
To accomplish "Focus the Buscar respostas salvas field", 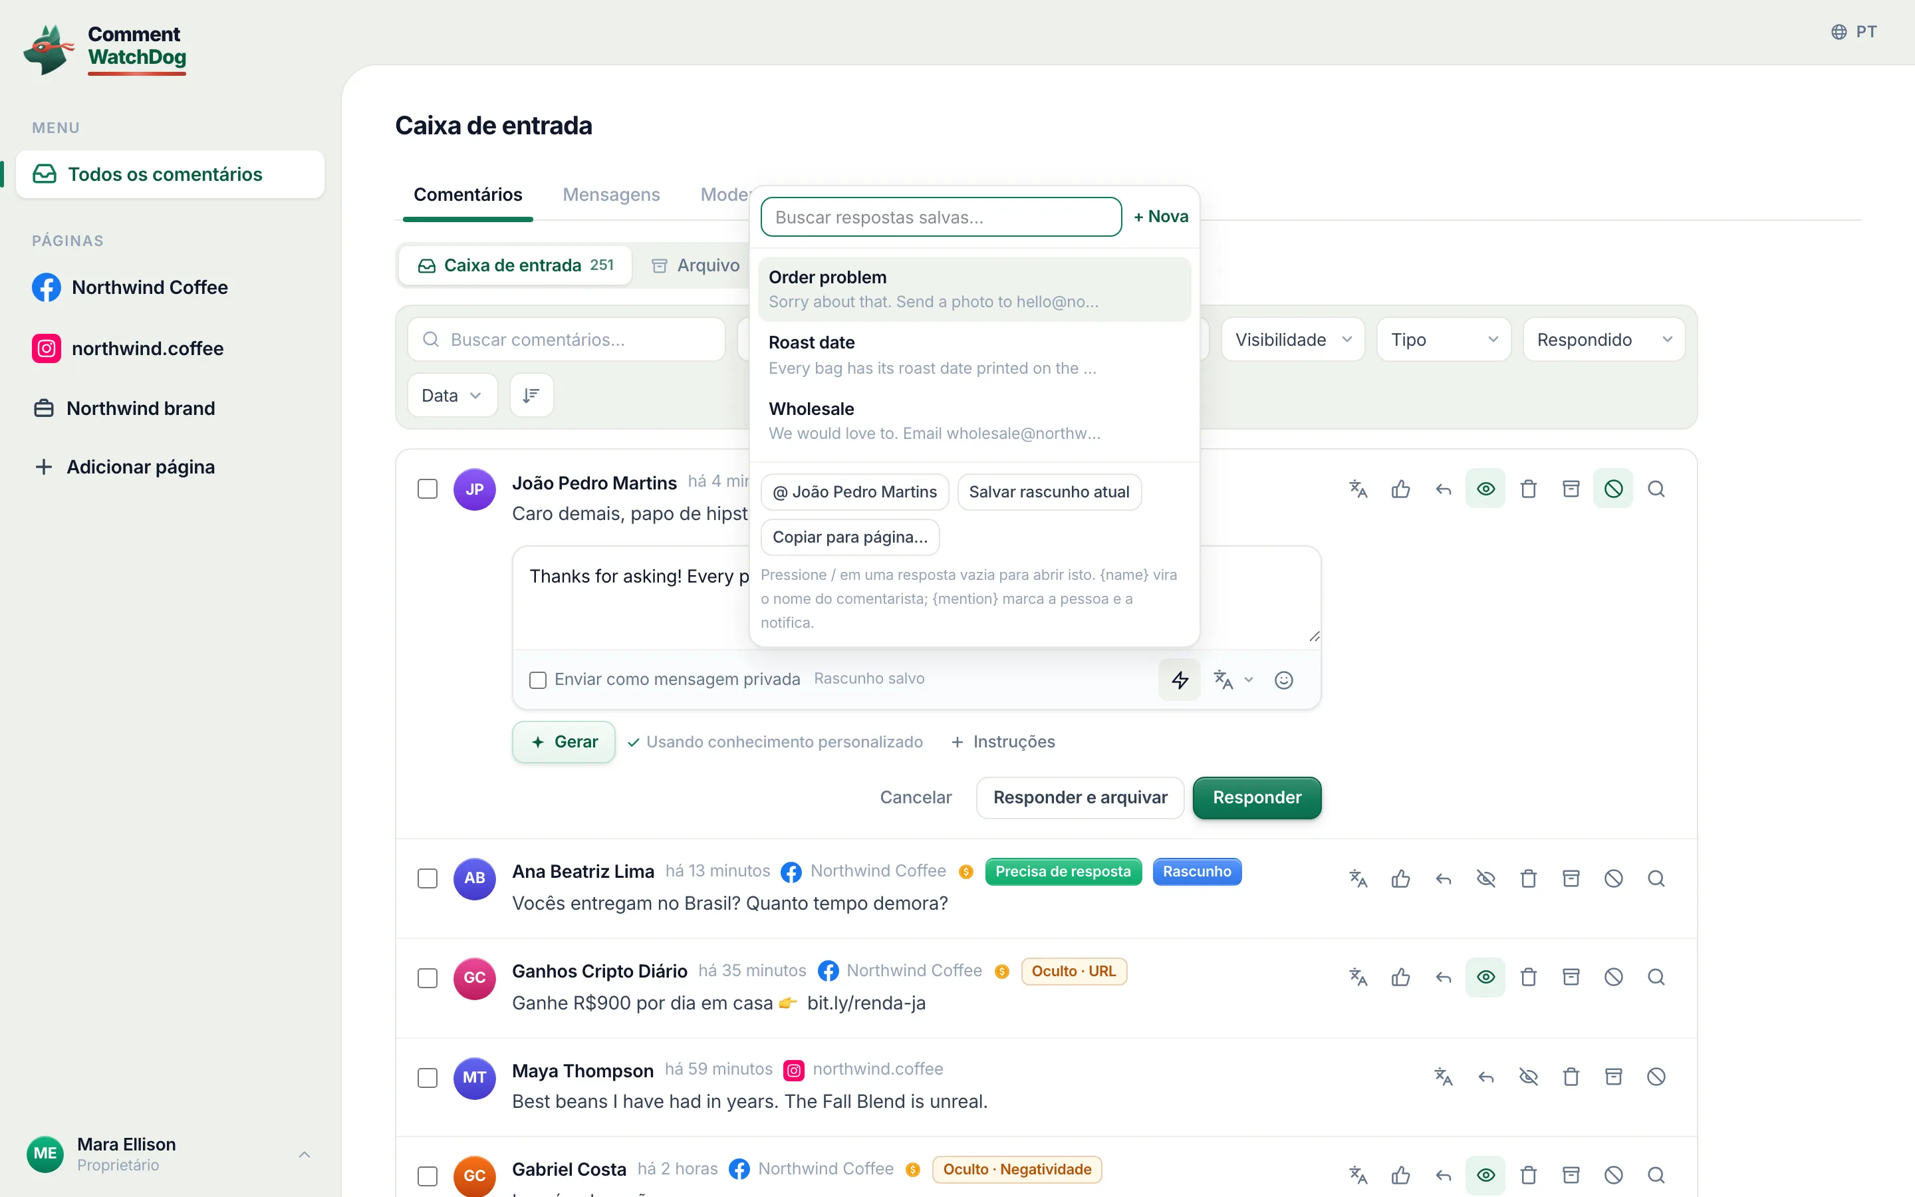I will [x=941, y=217].
